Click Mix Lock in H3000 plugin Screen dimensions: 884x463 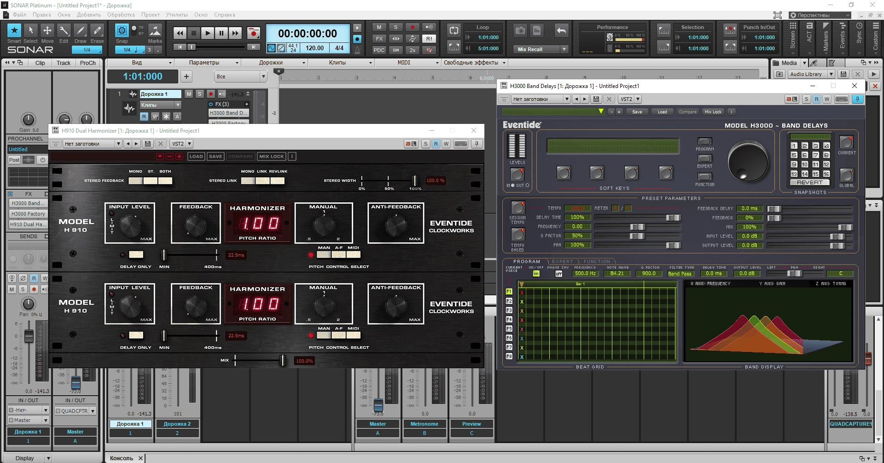(x=713, y=112)
